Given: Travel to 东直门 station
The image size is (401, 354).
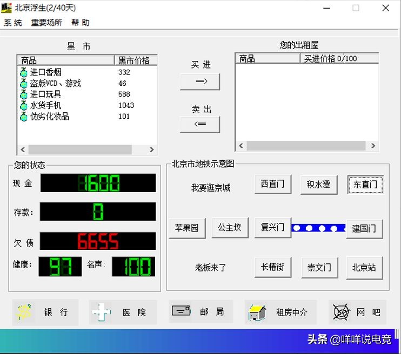Looking at the screenshot, I should 365,185.
